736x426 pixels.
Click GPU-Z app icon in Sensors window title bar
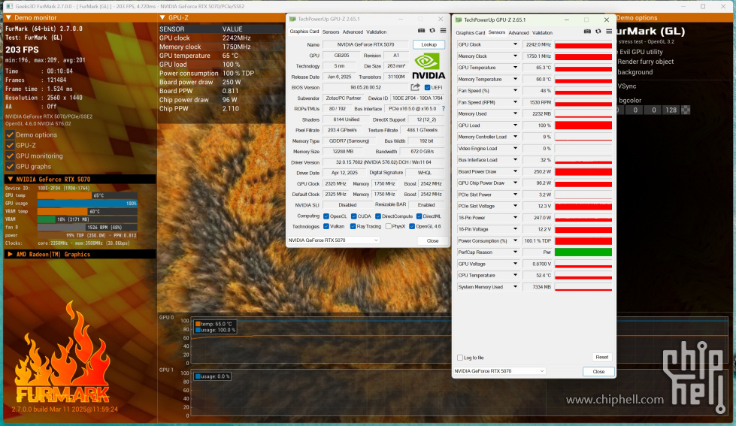coord(459,20)
